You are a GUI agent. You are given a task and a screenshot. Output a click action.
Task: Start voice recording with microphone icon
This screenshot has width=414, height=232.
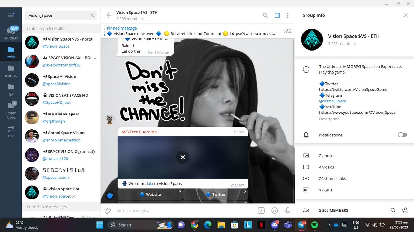coord(288,211)
